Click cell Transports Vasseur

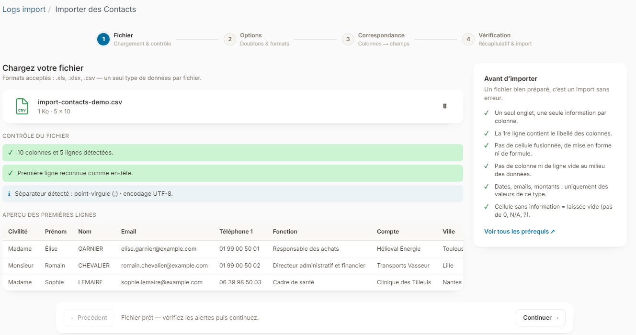tap(403, 266)
